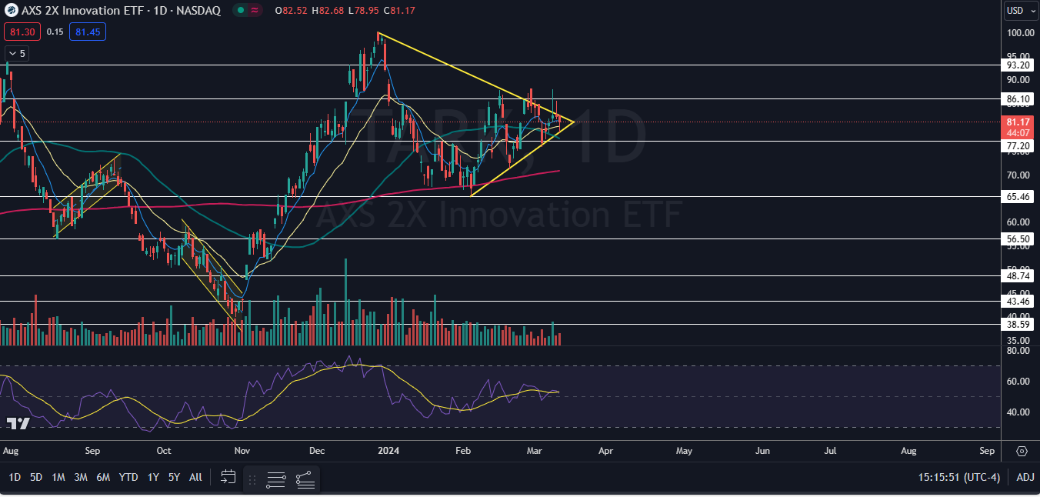1040x497 pixels.
Task: Open the go to date calendar icon
Action: pyautogui.click(x=228, y=478)
